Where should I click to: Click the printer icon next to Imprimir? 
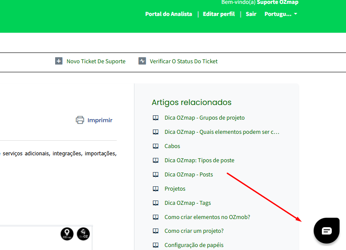80,120
